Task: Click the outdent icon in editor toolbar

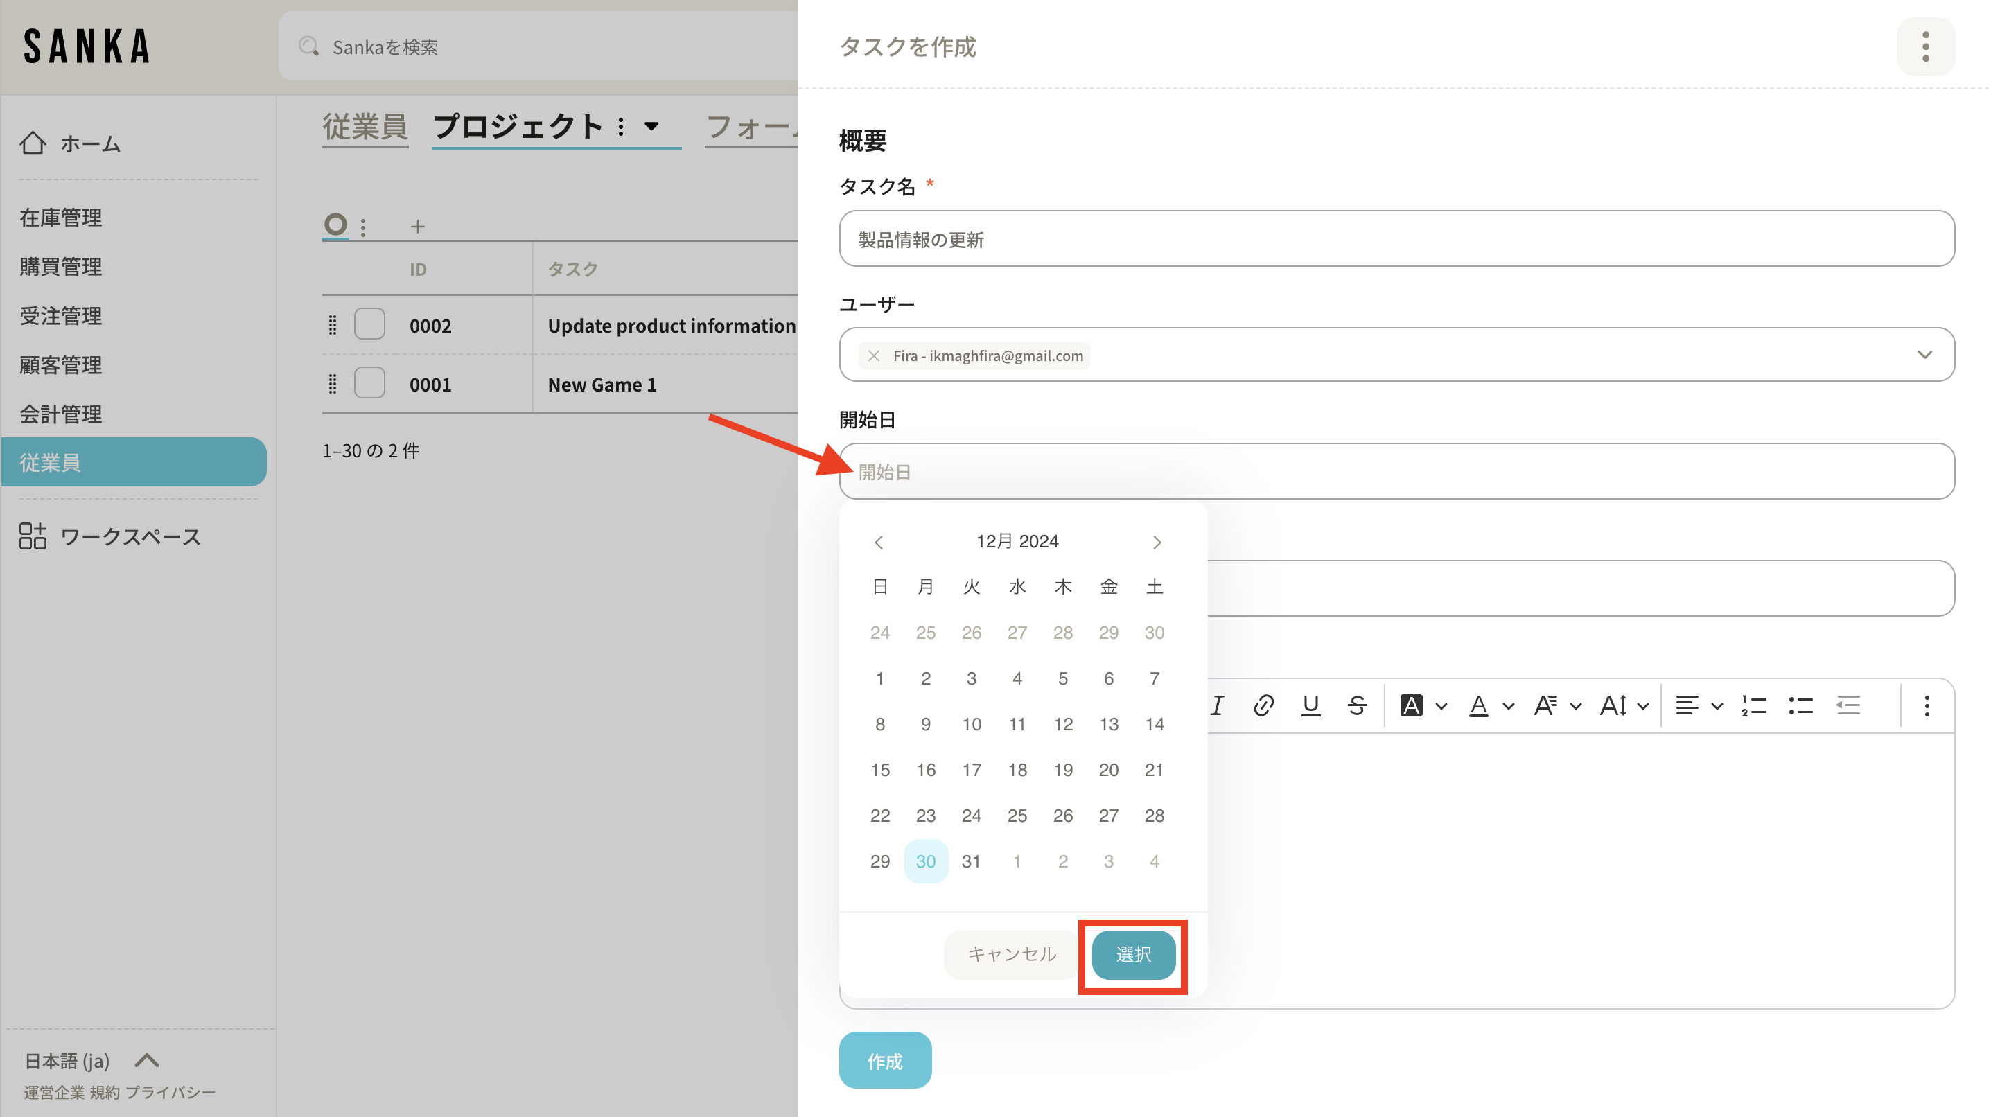Action: tap(1848, 705)
